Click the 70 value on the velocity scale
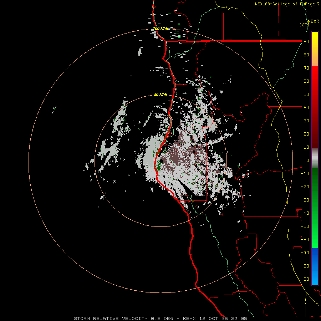The height and width of the screenshot is (321, 321). click(x=306, y=68)
